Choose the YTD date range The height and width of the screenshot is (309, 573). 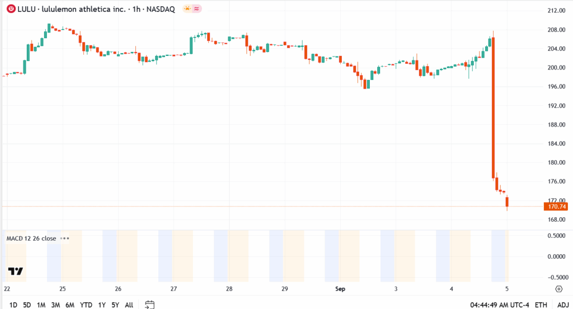86,305
